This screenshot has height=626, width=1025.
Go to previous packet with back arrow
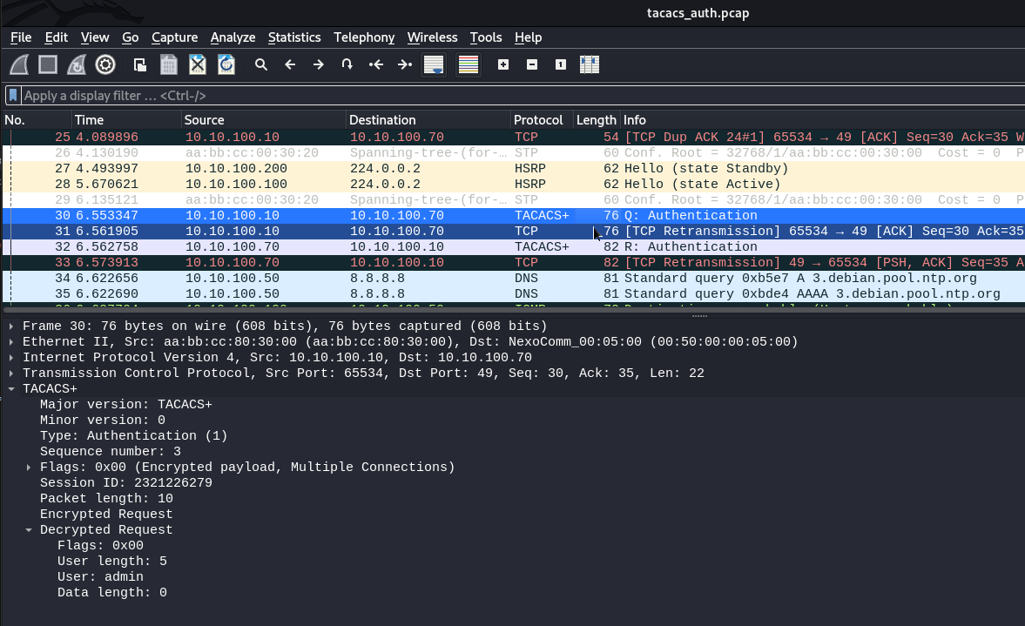[290, 64]
